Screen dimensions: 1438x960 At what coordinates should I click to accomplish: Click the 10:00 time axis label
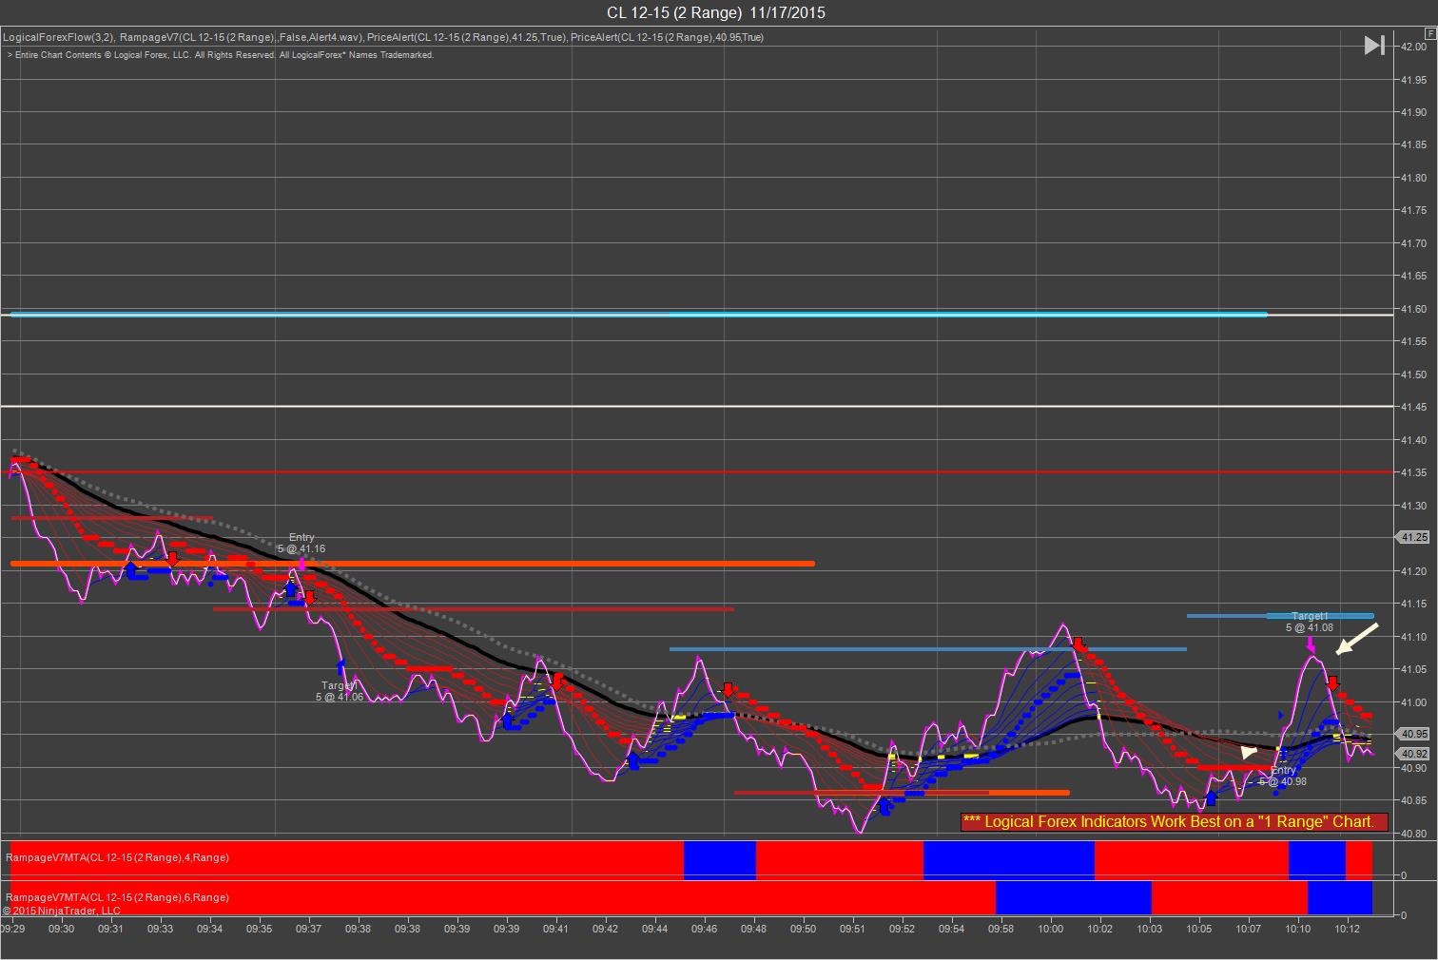pyautogui.click(x=1051, y=930)
